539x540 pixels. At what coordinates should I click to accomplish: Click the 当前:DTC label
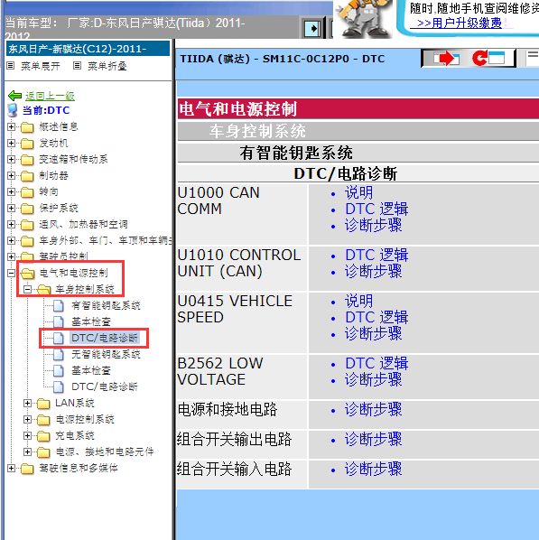pos(46,110)
